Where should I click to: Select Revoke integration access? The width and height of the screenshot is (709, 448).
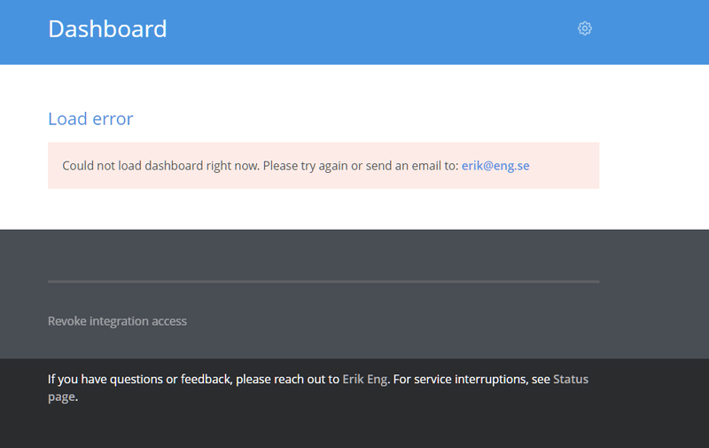[117, 321]
